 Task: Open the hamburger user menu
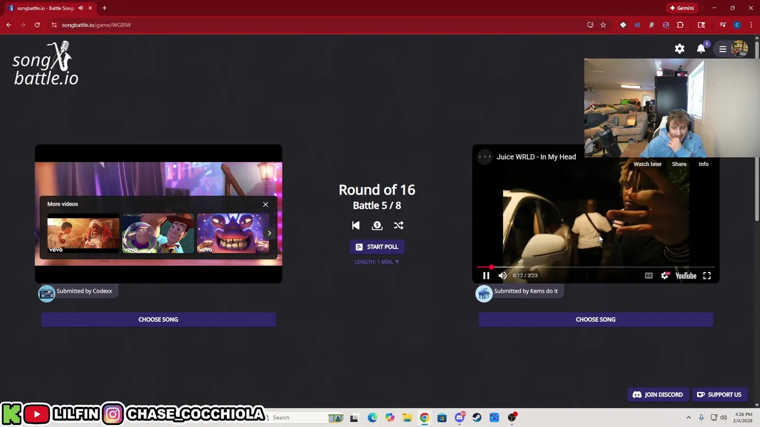pos(723,49)
